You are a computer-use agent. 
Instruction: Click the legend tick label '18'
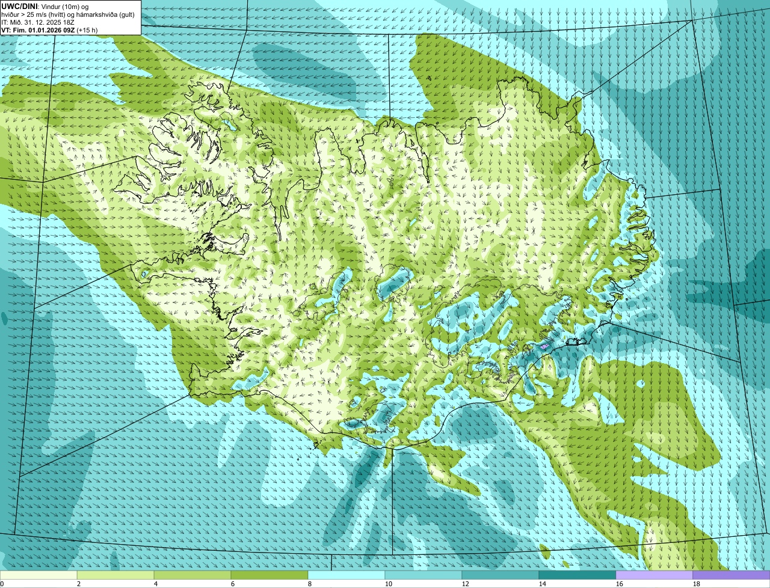pos(697,584)
